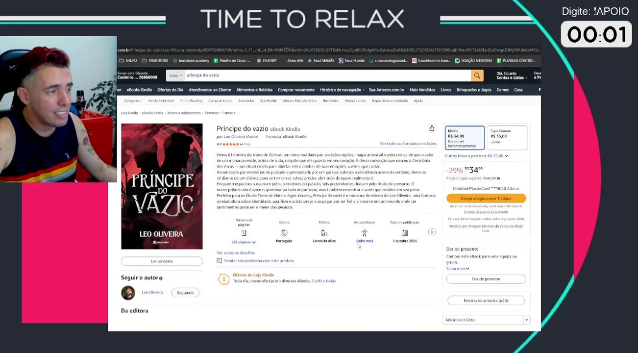Open the PLANILHA CONTRO bookmark
This screenshot has height=353, width=638.
515,61
